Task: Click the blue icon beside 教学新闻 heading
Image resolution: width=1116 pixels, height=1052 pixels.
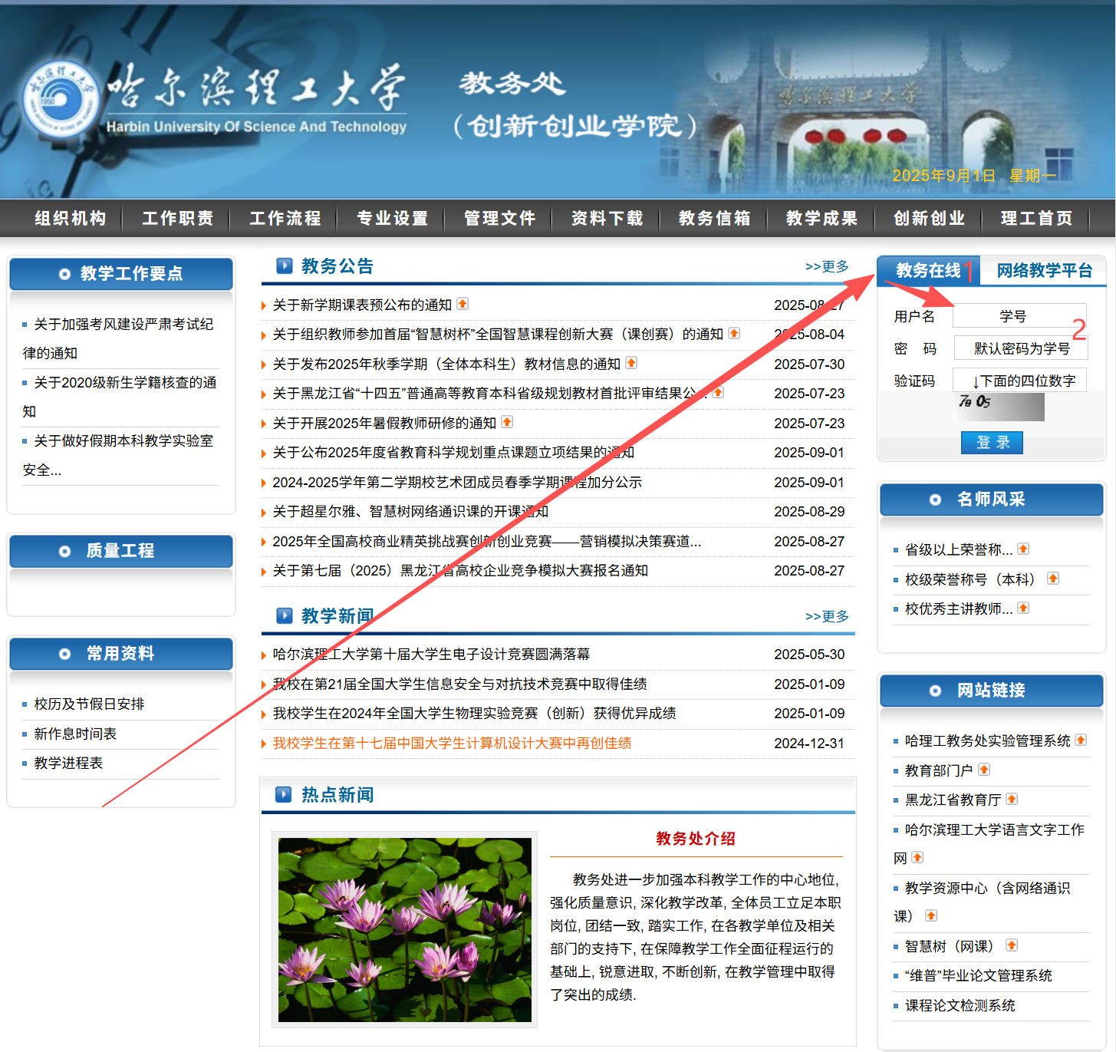Action: tap(285, 616)
